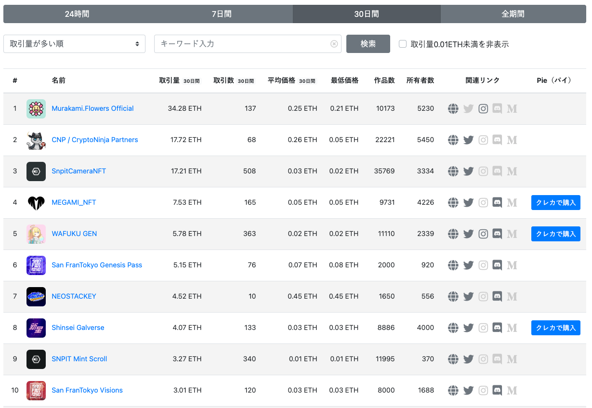This screenshot has width=592, height=408.
Task: Open Discord icon for WAFUKU GEN
Action: click(x=498, y=234)
